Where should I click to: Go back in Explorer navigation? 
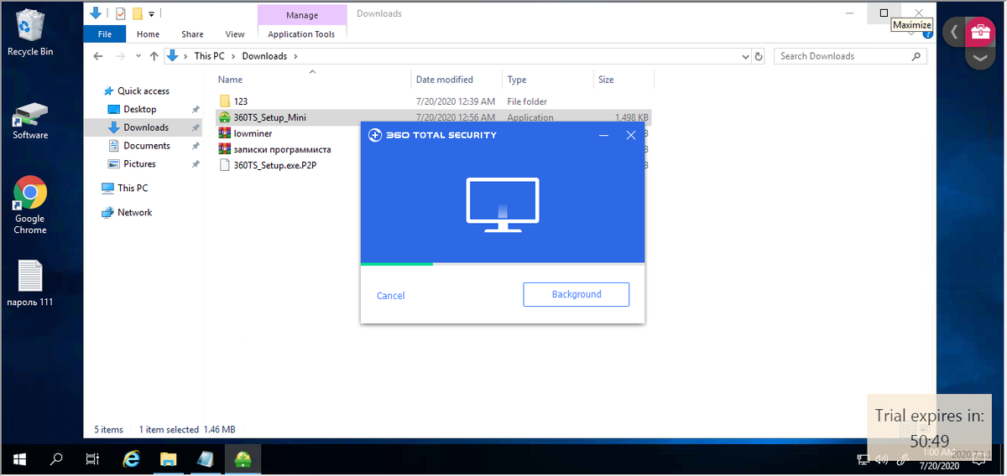98,56
